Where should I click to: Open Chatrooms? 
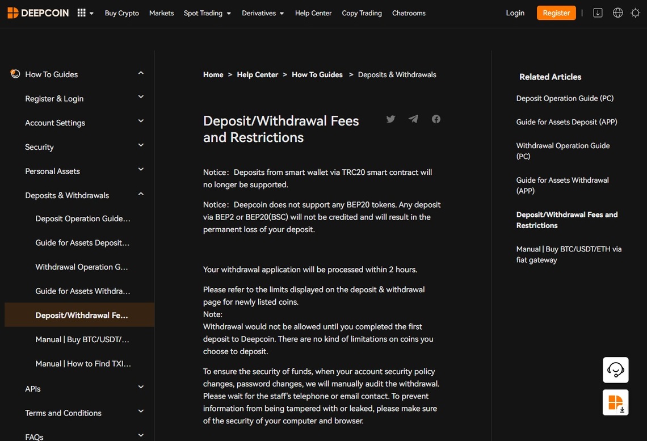pos(409,13)
